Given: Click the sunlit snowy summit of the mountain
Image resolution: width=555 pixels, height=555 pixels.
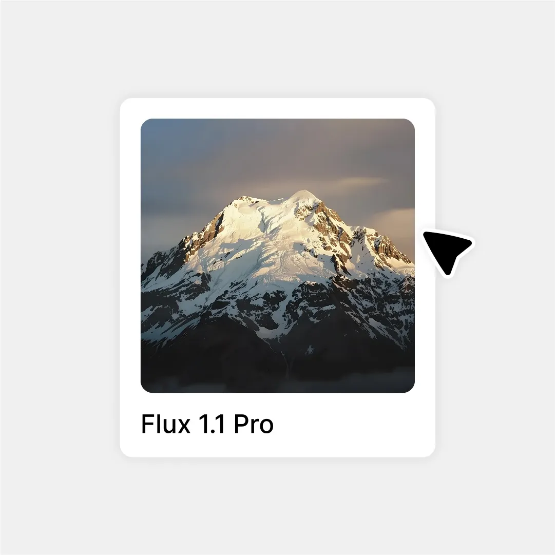Looking at the screenshot, I should (x=304, y=198).
